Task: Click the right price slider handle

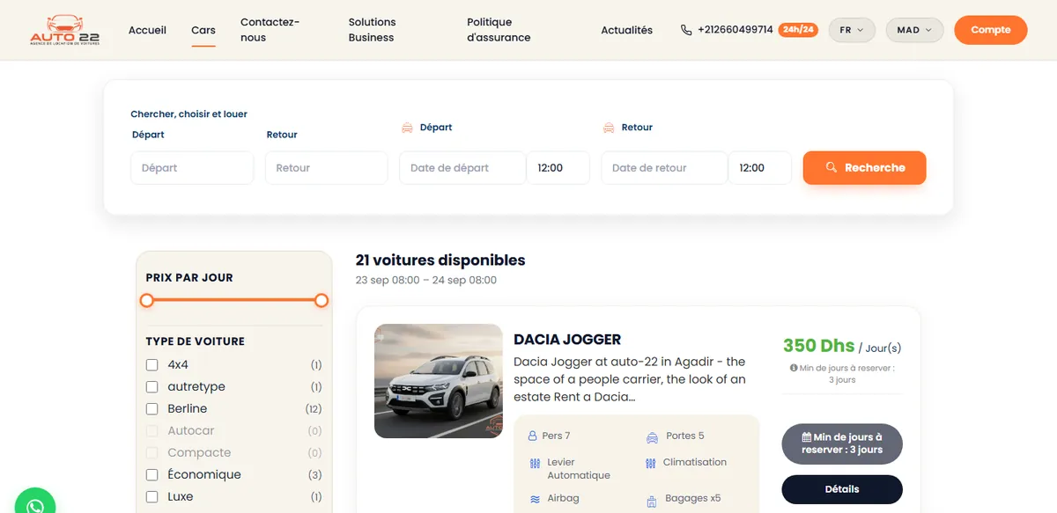Action: pyautogui.click(x=322, y=300)
